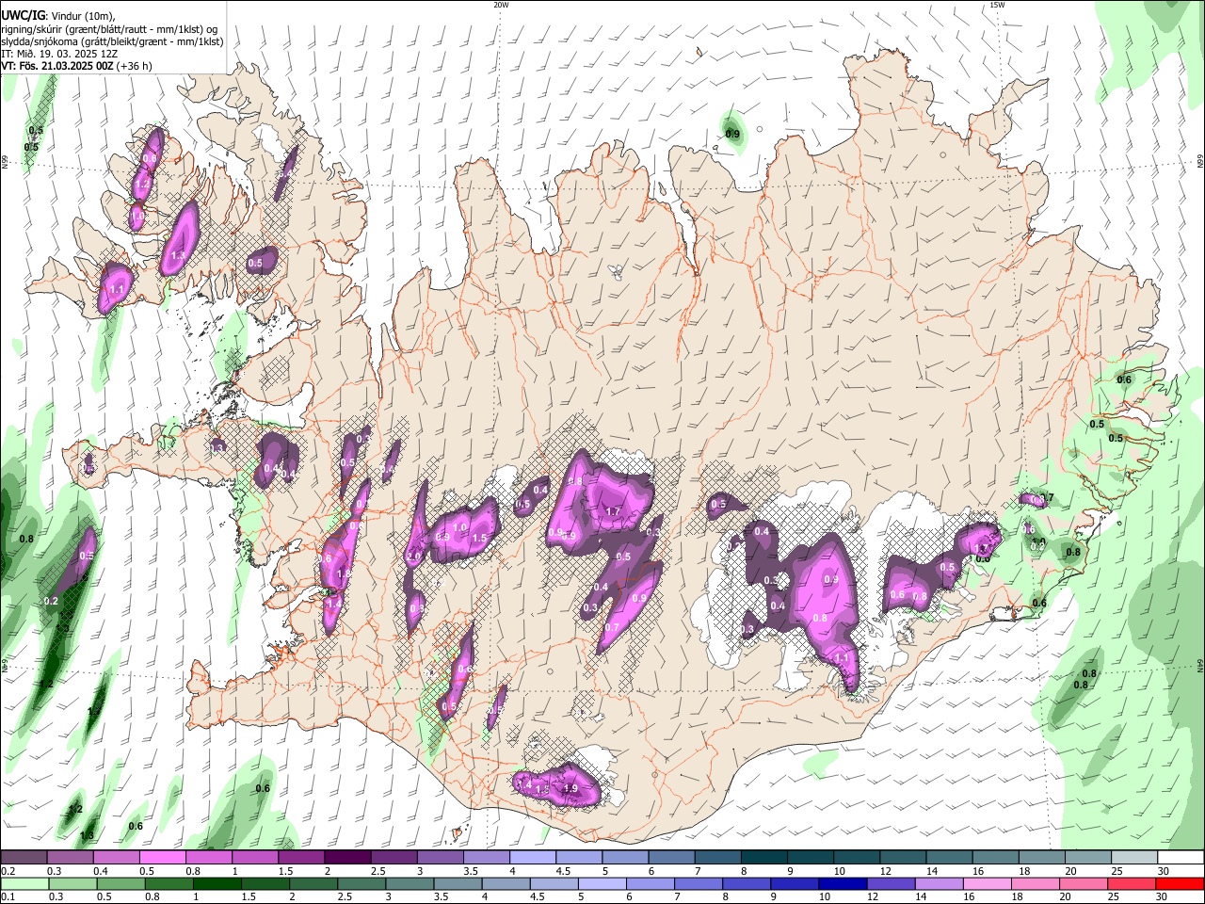Pick the darkest green swatch between 1 and 1.5
Image resolution: width=1205 pixels, height=904 pixels.
pyautogui.click(x=217, y=883)
